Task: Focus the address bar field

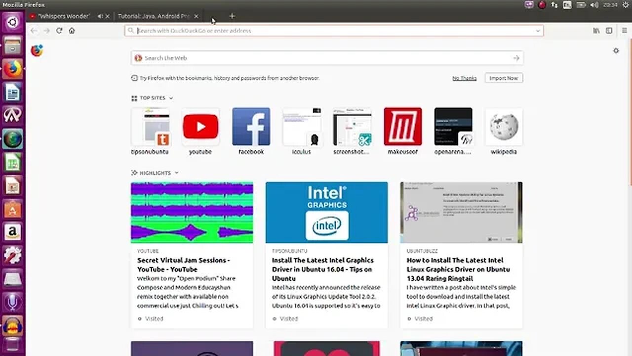Action: pyautogui.click(x=334, y=31)
